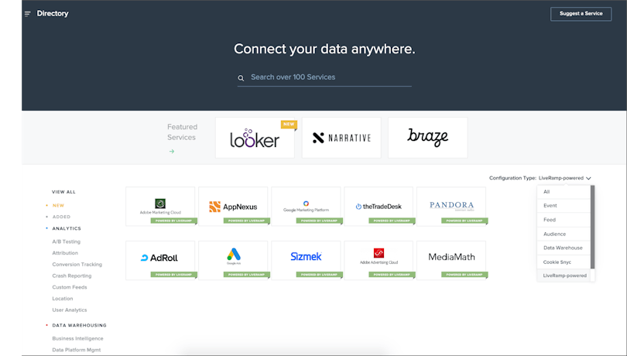627x356 pixels.
Task: Select Location subcategory
Action: point(63,299)
